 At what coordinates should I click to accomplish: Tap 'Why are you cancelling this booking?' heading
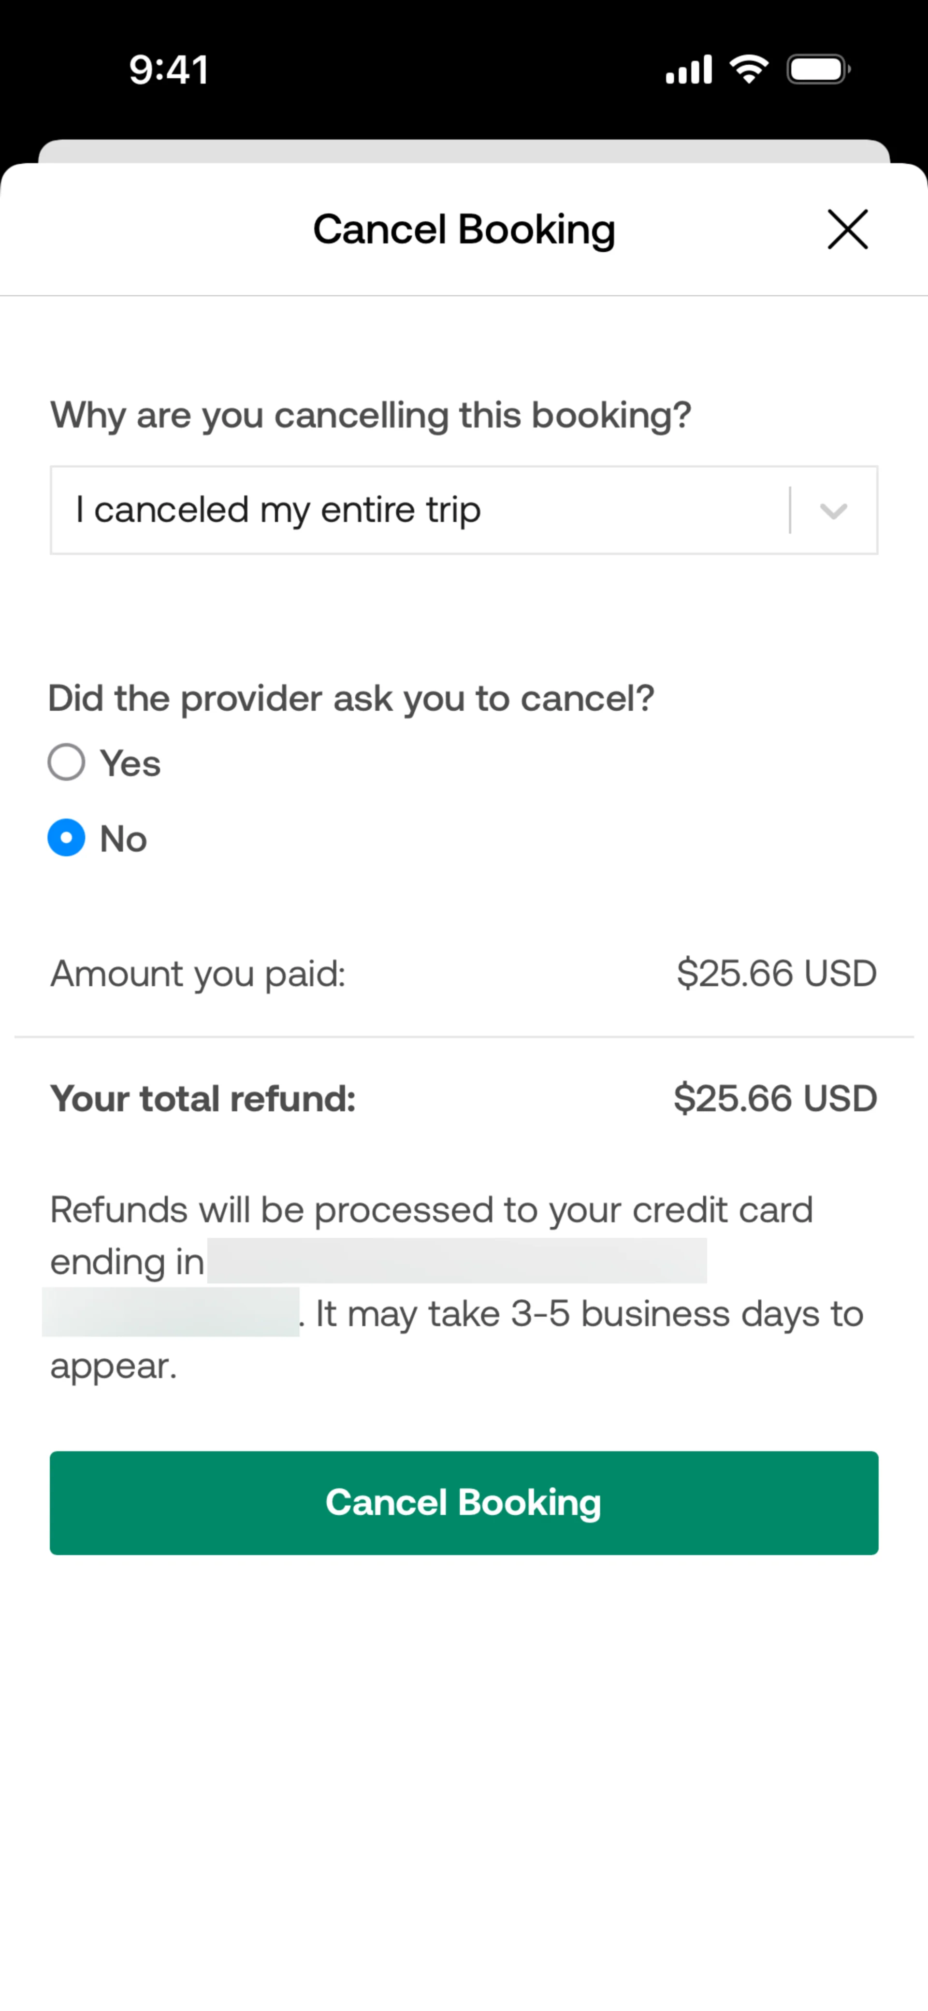point(371,416)
